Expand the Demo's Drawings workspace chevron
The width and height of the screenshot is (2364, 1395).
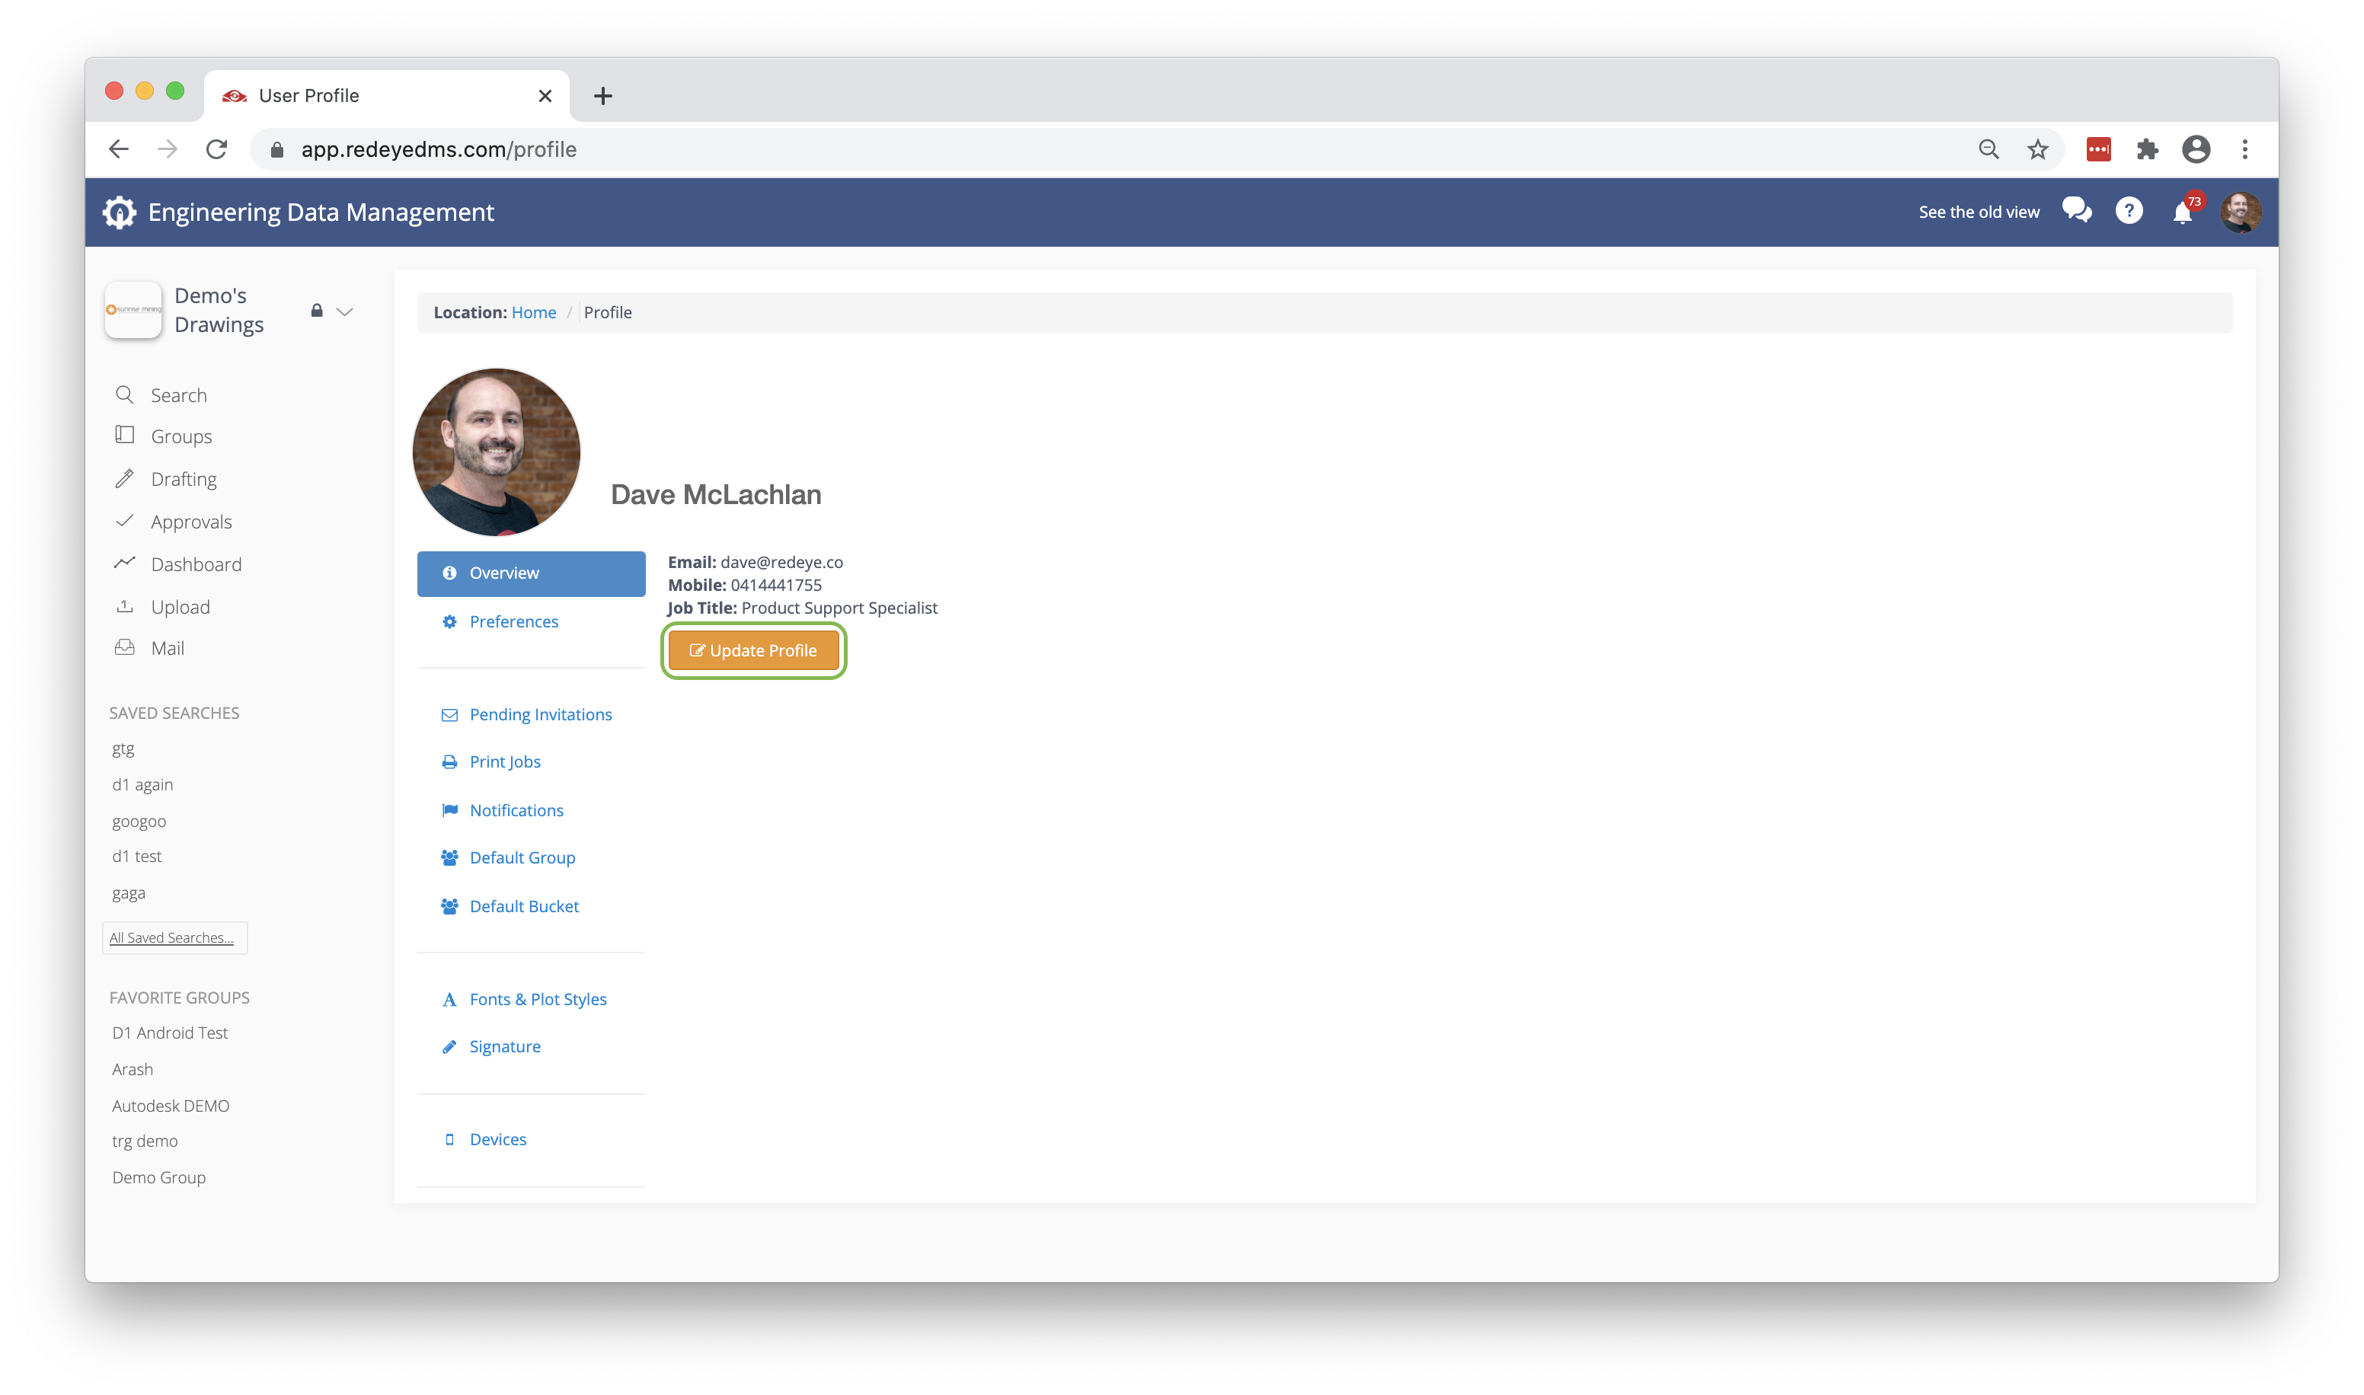point(345,311)
